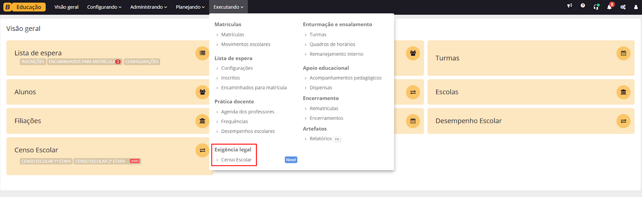Select Frequências menu item
This screenshot has height=197, width=642.
(x=234, y=122)
